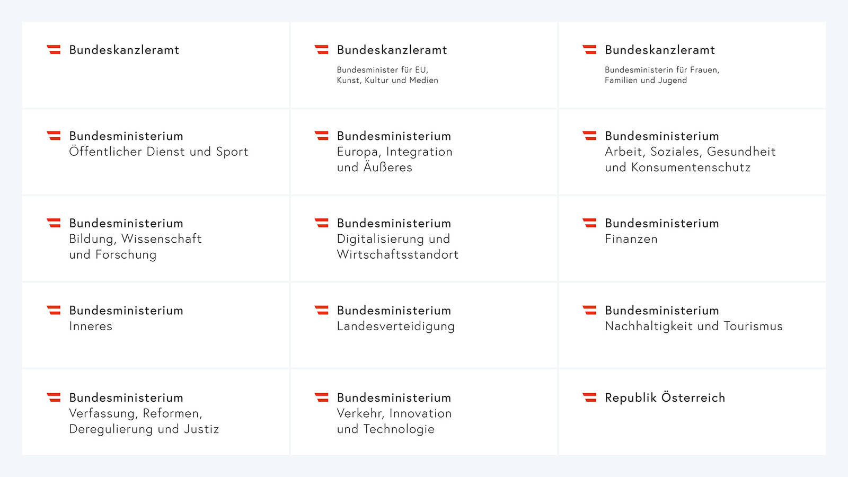Click the flag icon beside Bundesministerium Inneres
Viewport: 848px width, 477px height.
(x=54, y=310)
